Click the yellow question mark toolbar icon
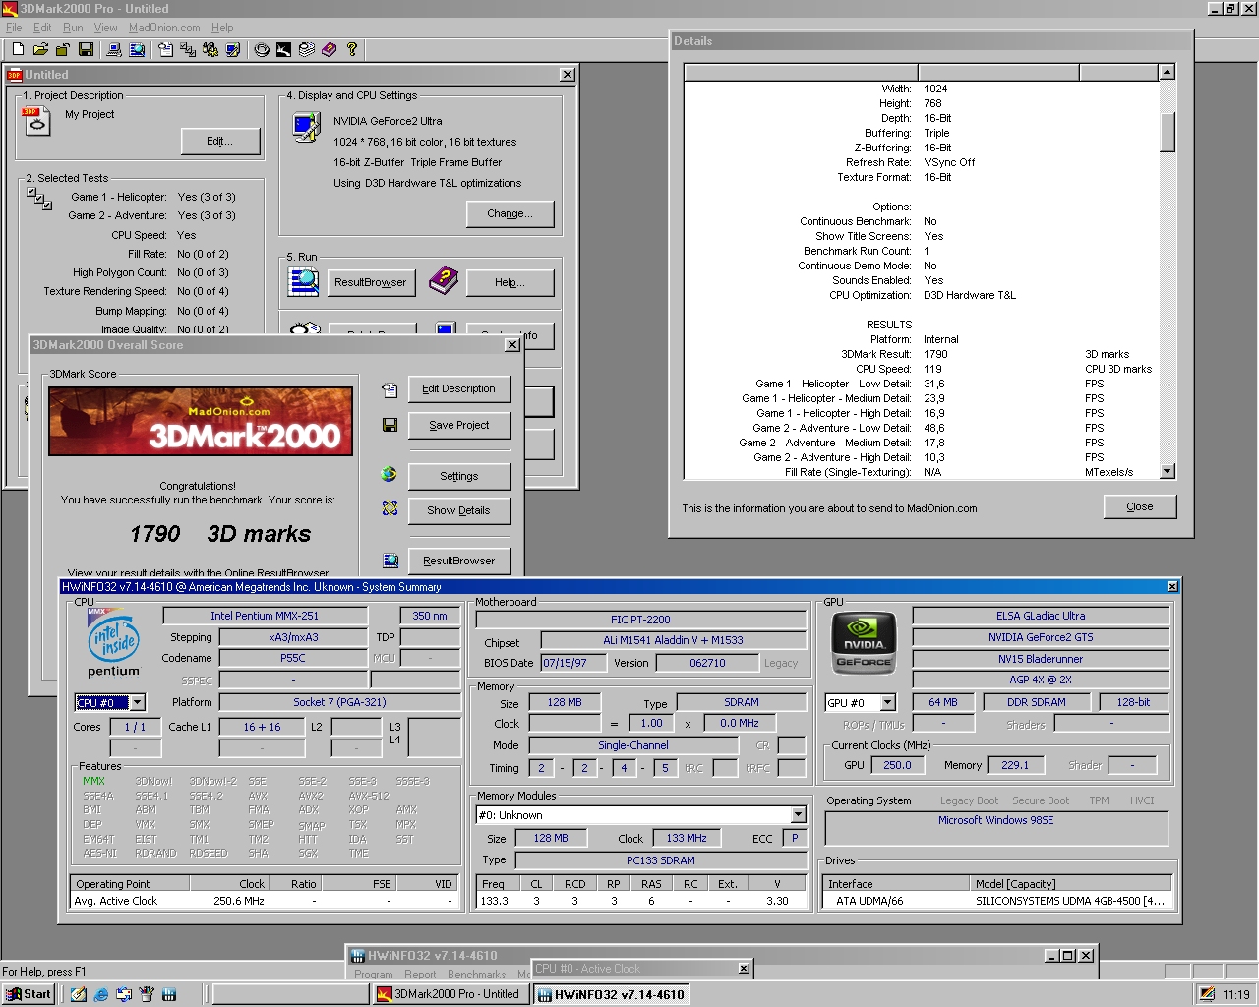Viewport: 1259px width, 1007px height. (351, 49)
